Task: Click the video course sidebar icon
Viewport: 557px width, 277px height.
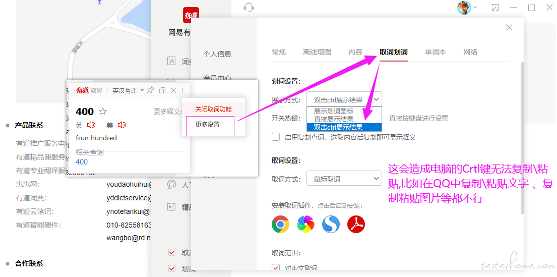Action: click(x=171, y=206)
